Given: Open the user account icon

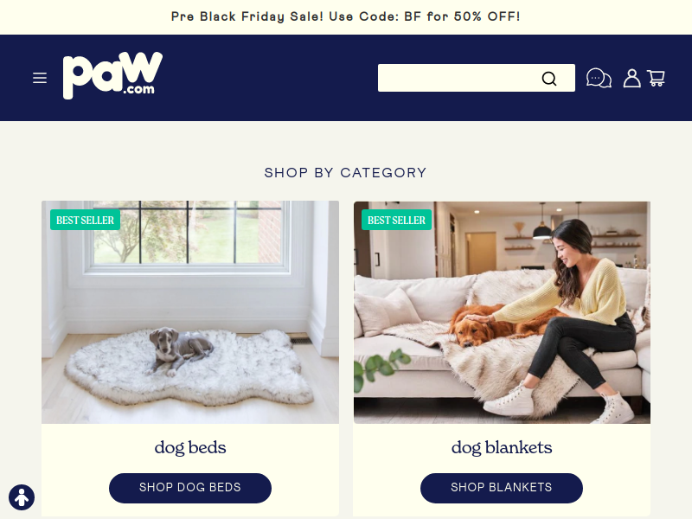Looking at the screenshot, I should click(x=631, y=78).
